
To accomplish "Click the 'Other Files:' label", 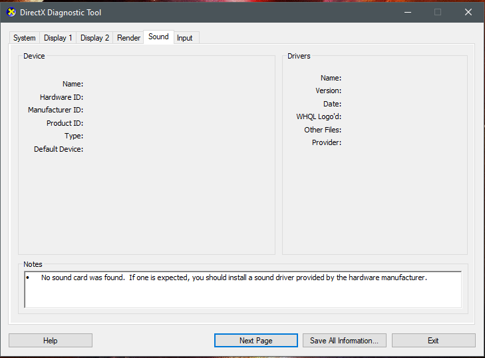I will 323,130.
